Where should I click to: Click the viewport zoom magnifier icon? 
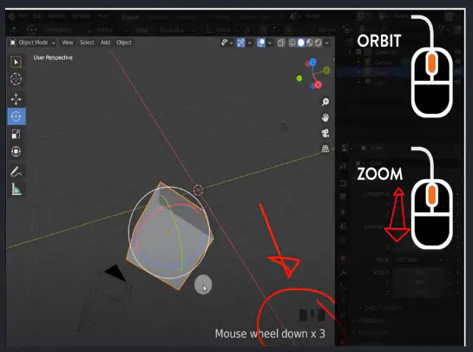(325, 103)
